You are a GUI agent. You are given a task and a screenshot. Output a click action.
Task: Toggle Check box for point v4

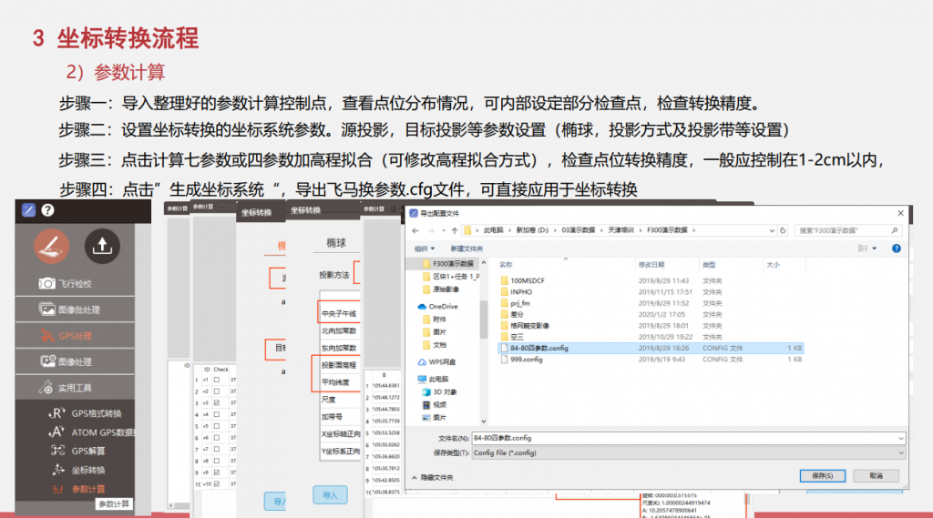pyautogui.click(x=217, y=414)
